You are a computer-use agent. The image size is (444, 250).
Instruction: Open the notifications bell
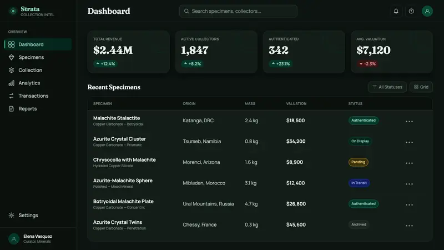396,11
